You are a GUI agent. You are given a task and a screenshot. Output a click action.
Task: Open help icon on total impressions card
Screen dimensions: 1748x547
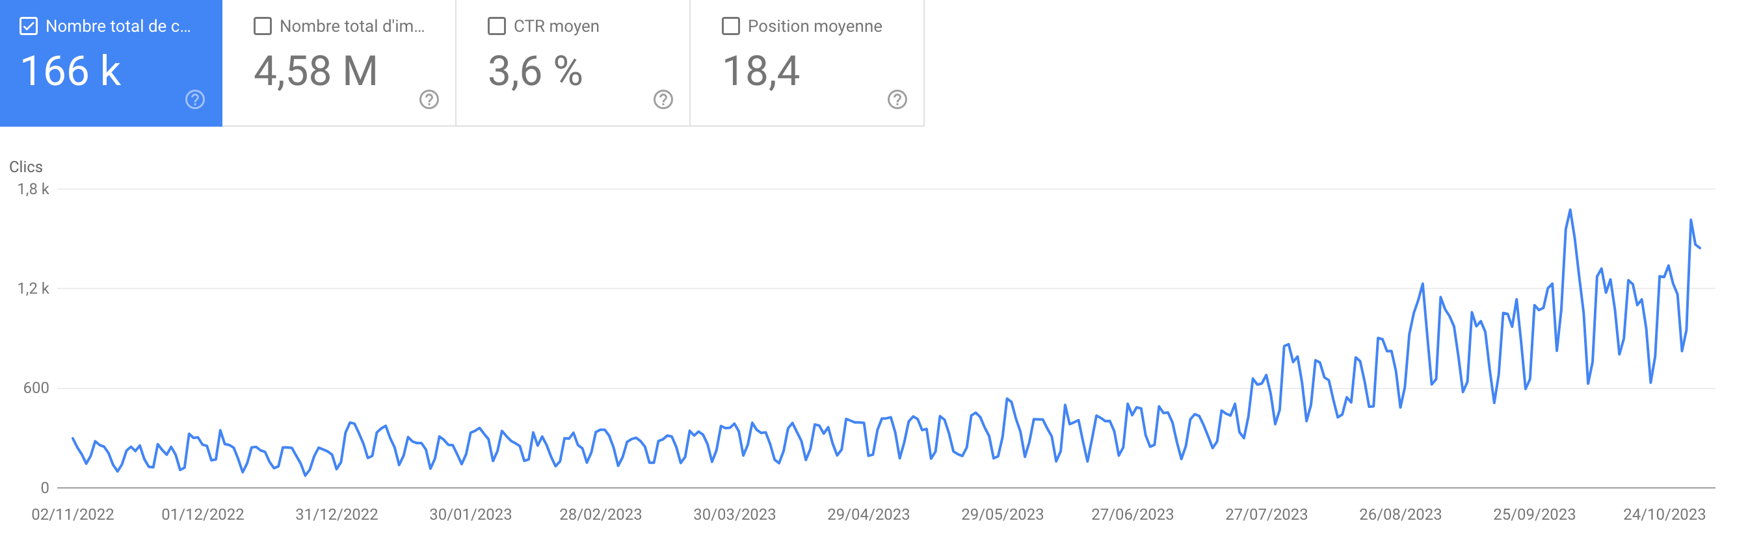click(429, 99)
